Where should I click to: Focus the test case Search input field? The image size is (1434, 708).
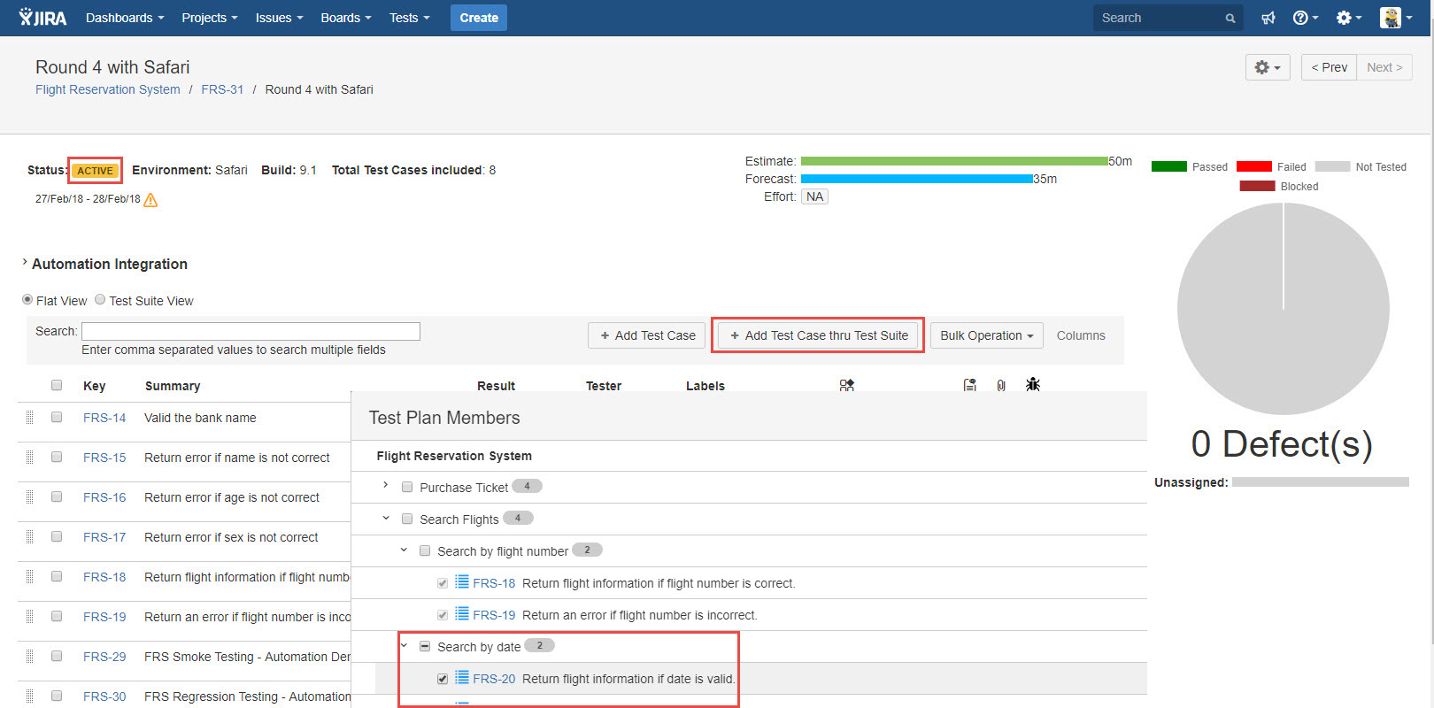click(251, 331)
